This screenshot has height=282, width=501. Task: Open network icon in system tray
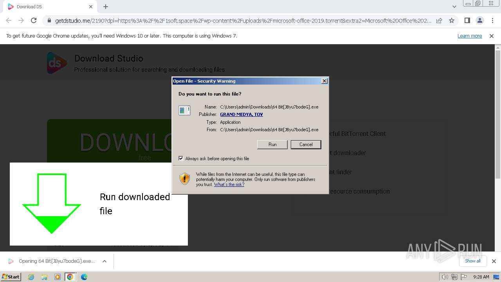(454, 277)
